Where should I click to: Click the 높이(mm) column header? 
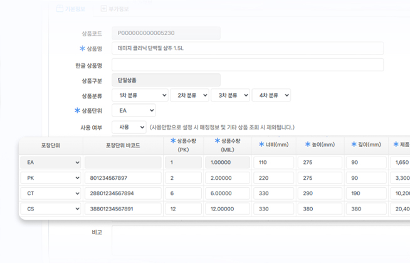[x=320, y=145]
